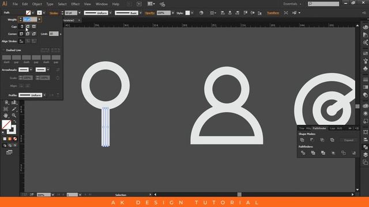The image size is (369, 207).
Task: Apply Crop pathfinder
Action: [333, 153]
